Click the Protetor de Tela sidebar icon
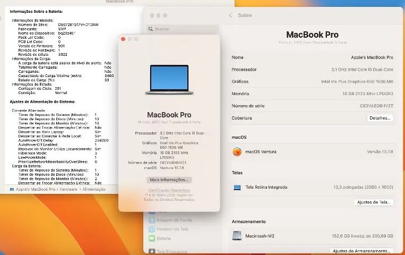Viewport: 405px width, 255px height. [x=152, y=229]
